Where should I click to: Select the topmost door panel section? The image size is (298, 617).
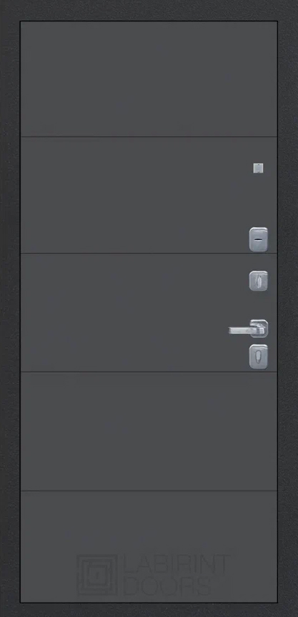149,79
